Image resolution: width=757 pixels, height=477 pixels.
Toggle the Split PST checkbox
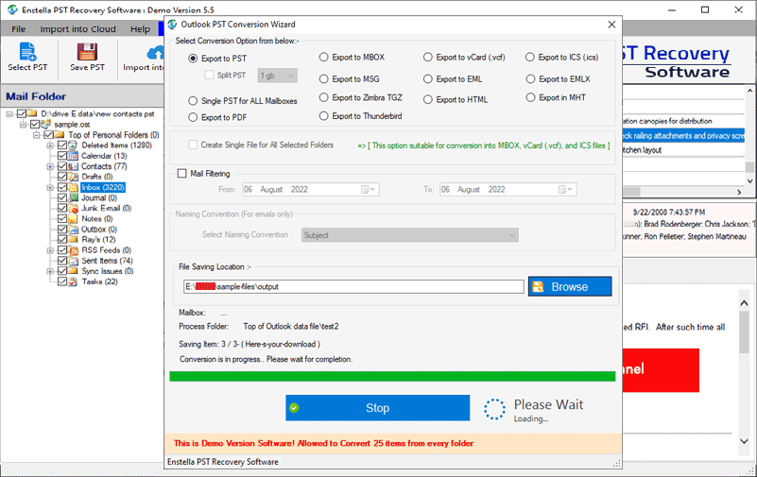(x=209, y=75)
